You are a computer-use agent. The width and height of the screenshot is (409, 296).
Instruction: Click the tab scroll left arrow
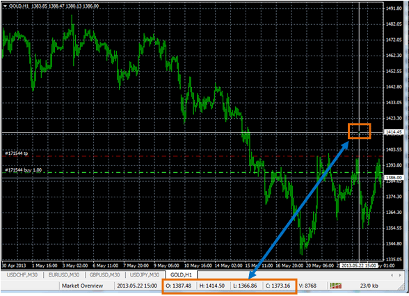point(392,275)
